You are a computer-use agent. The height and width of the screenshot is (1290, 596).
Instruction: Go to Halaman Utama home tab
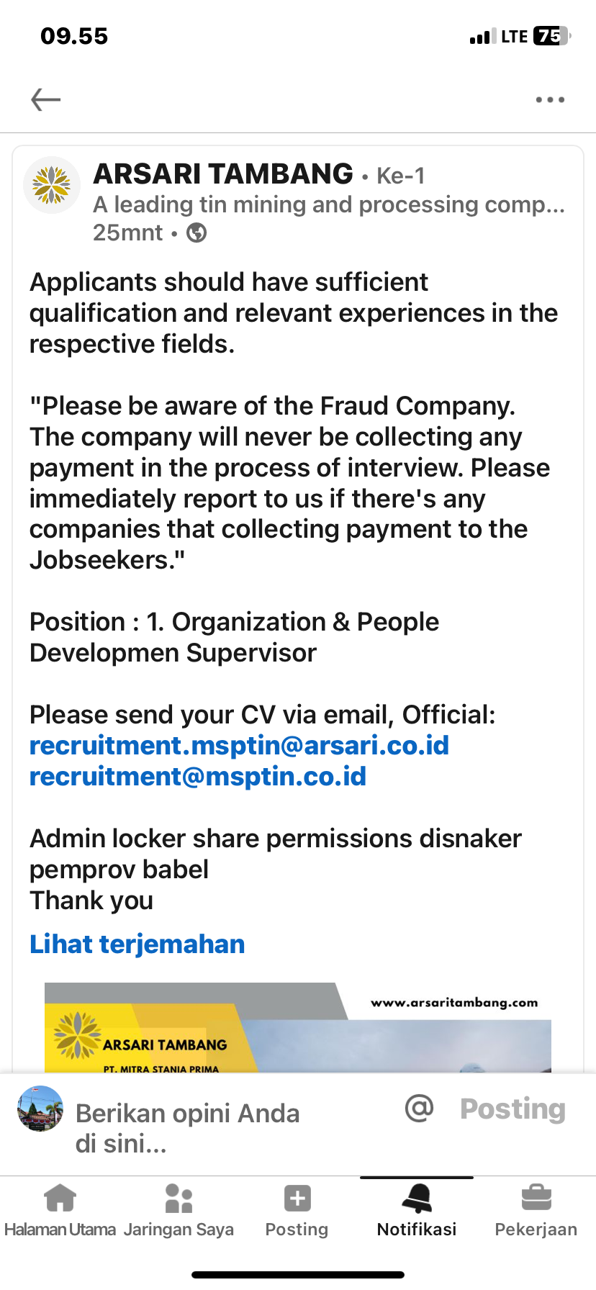coord(60,1210)
